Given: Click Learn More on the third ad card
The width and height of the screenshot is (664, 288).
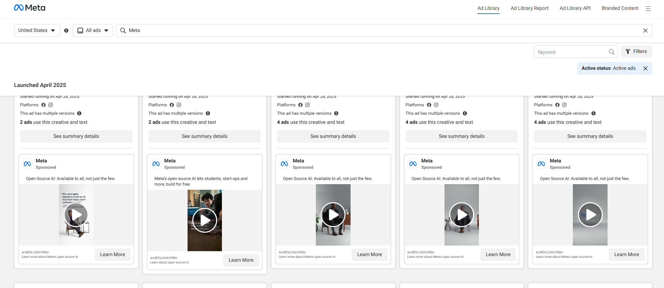Looking at the screenshot, I should [x=370, y=255].
